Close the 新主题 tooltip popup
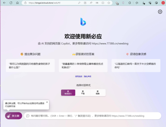The image size is (166, 127). pyautogui.click(x=47, y=102)
